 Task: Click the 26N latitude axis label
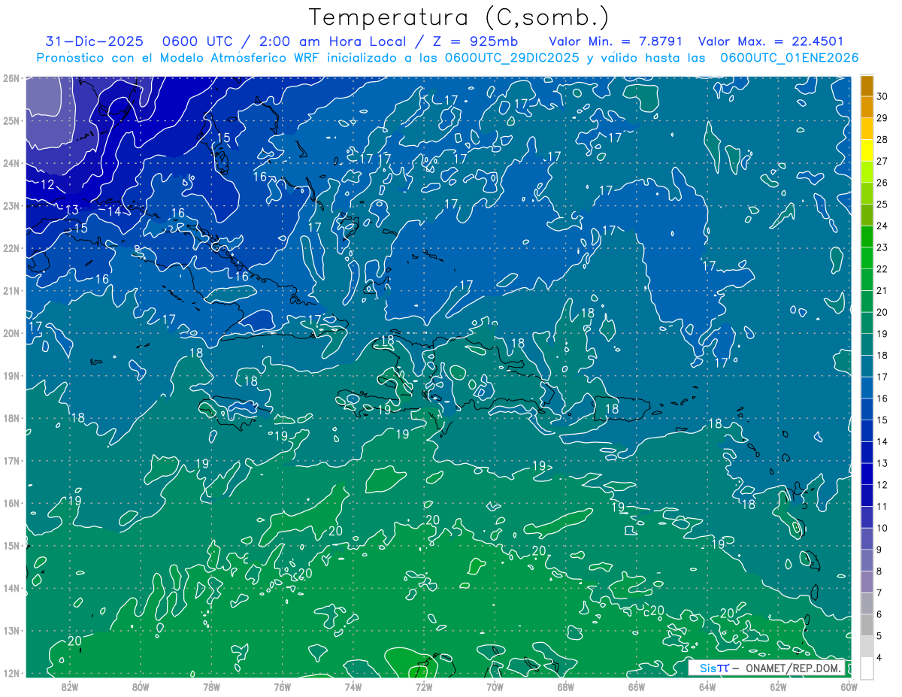pos(11,78)
